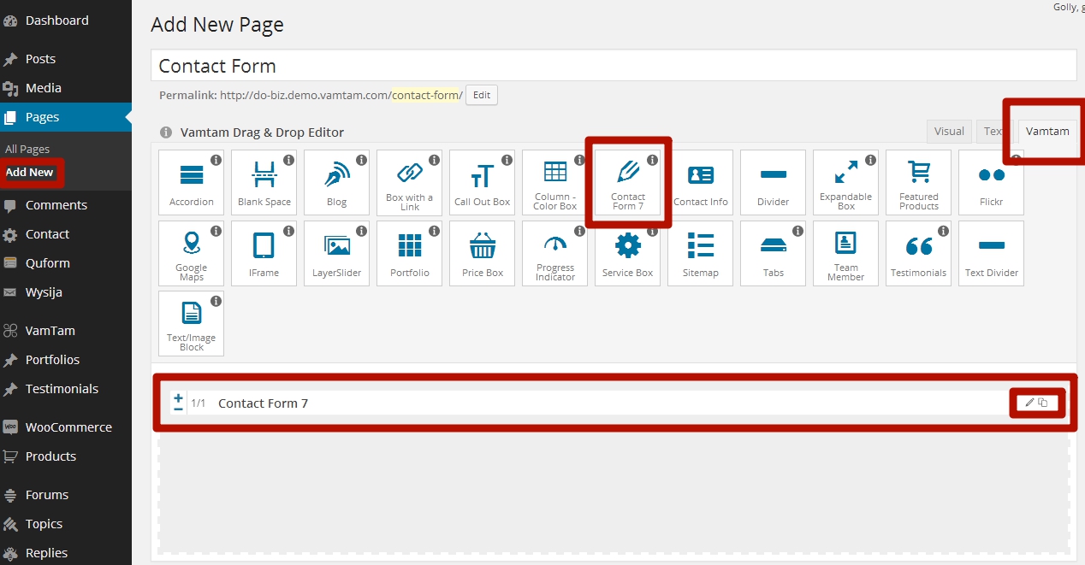Decrease Contact Form 7 row width with minus
Screen dimensions: 1085x565
coord(178,409)
